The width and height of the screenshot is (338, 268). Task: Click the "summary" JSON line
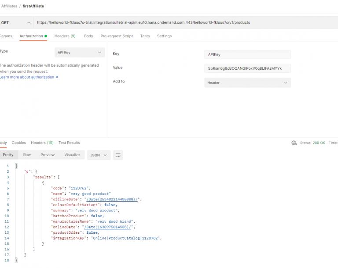85,211
